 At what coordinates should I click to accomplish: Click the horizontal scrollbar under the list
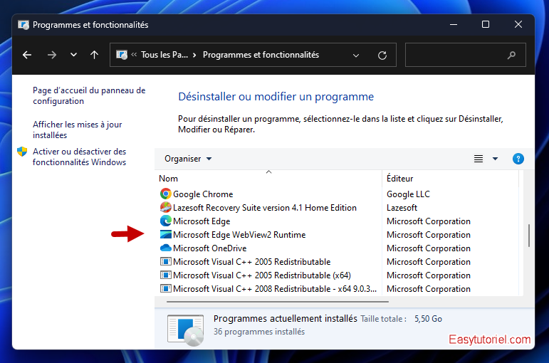pos(278,301)
